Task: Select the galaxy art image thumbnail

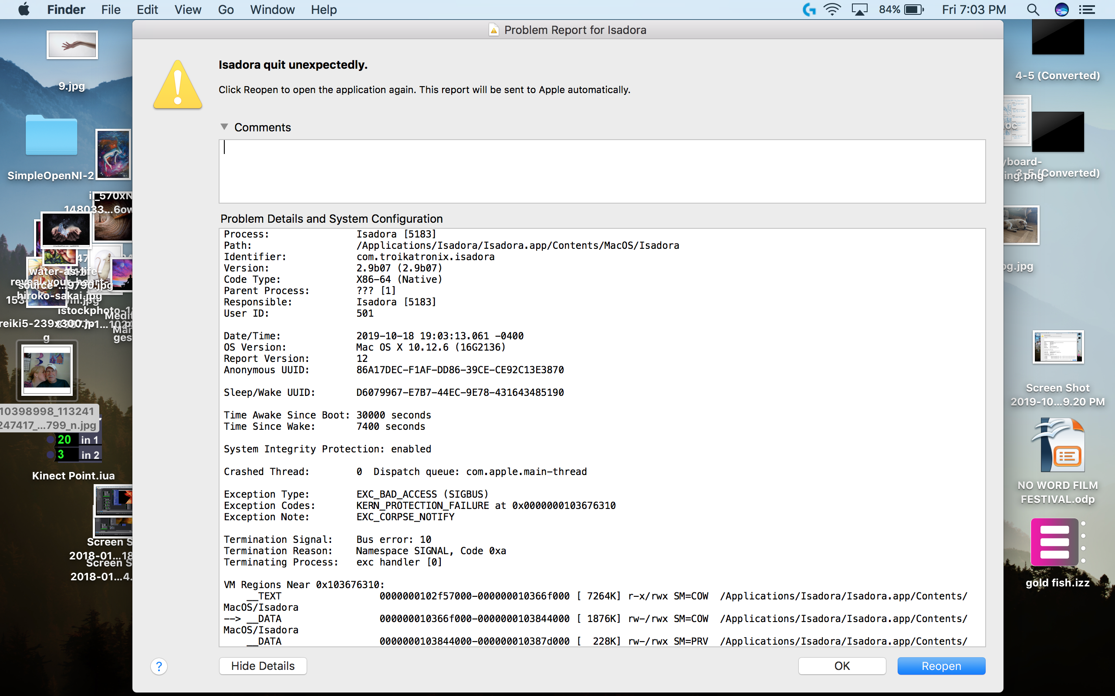Action: [113, 154]
